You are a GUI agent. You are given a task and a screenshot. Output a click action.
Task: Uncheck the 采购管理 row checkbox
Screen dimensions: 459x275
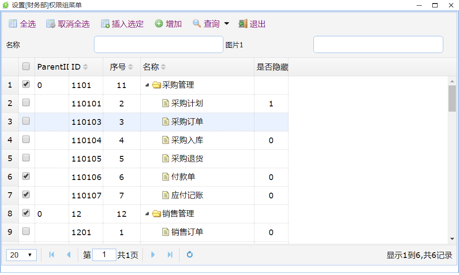click(x=26, y=85)
